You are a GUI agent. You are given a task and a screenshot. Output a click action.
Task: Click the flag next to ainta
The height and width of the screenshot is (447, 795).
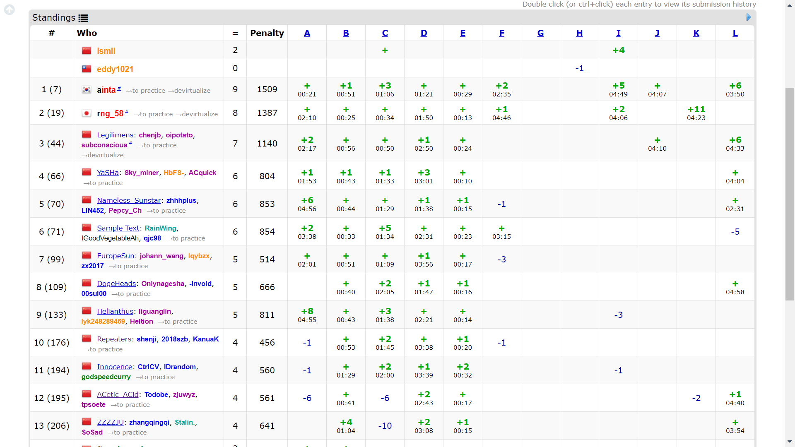tap(87, 90)
